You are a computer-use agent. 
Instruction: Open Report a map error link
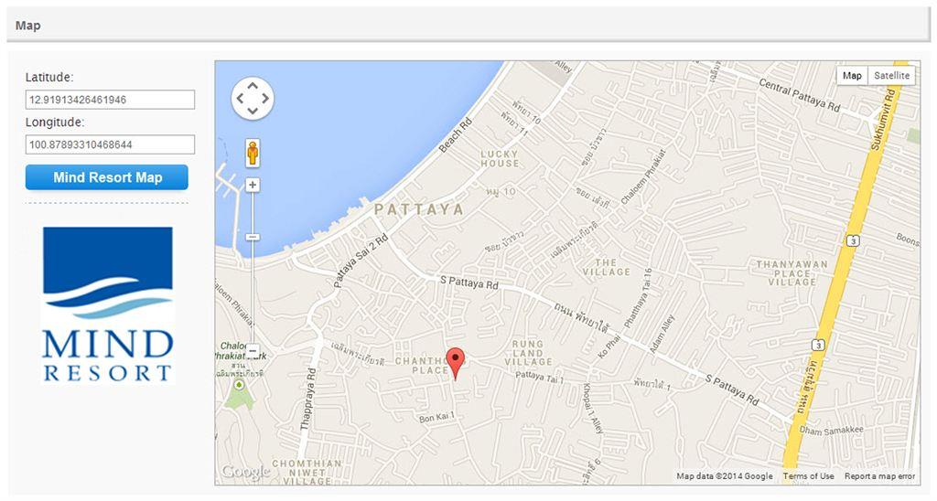[x=879, y=476]
